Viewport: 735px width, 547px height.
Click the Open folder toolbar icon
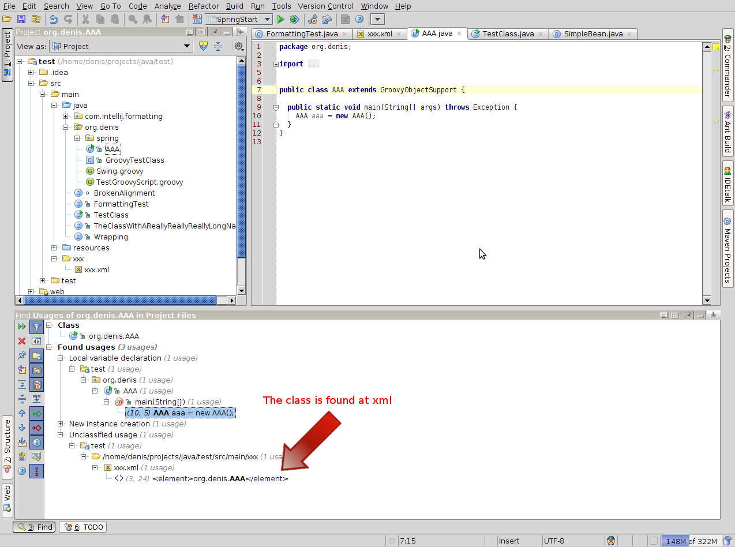[x=7, y=19]
